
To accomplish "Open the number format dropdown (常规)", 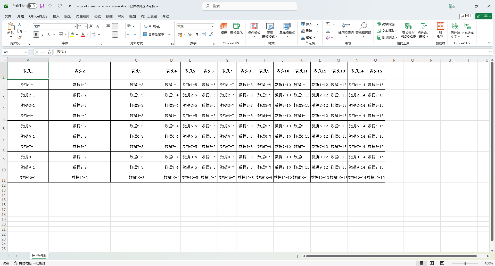I will 212,26.
